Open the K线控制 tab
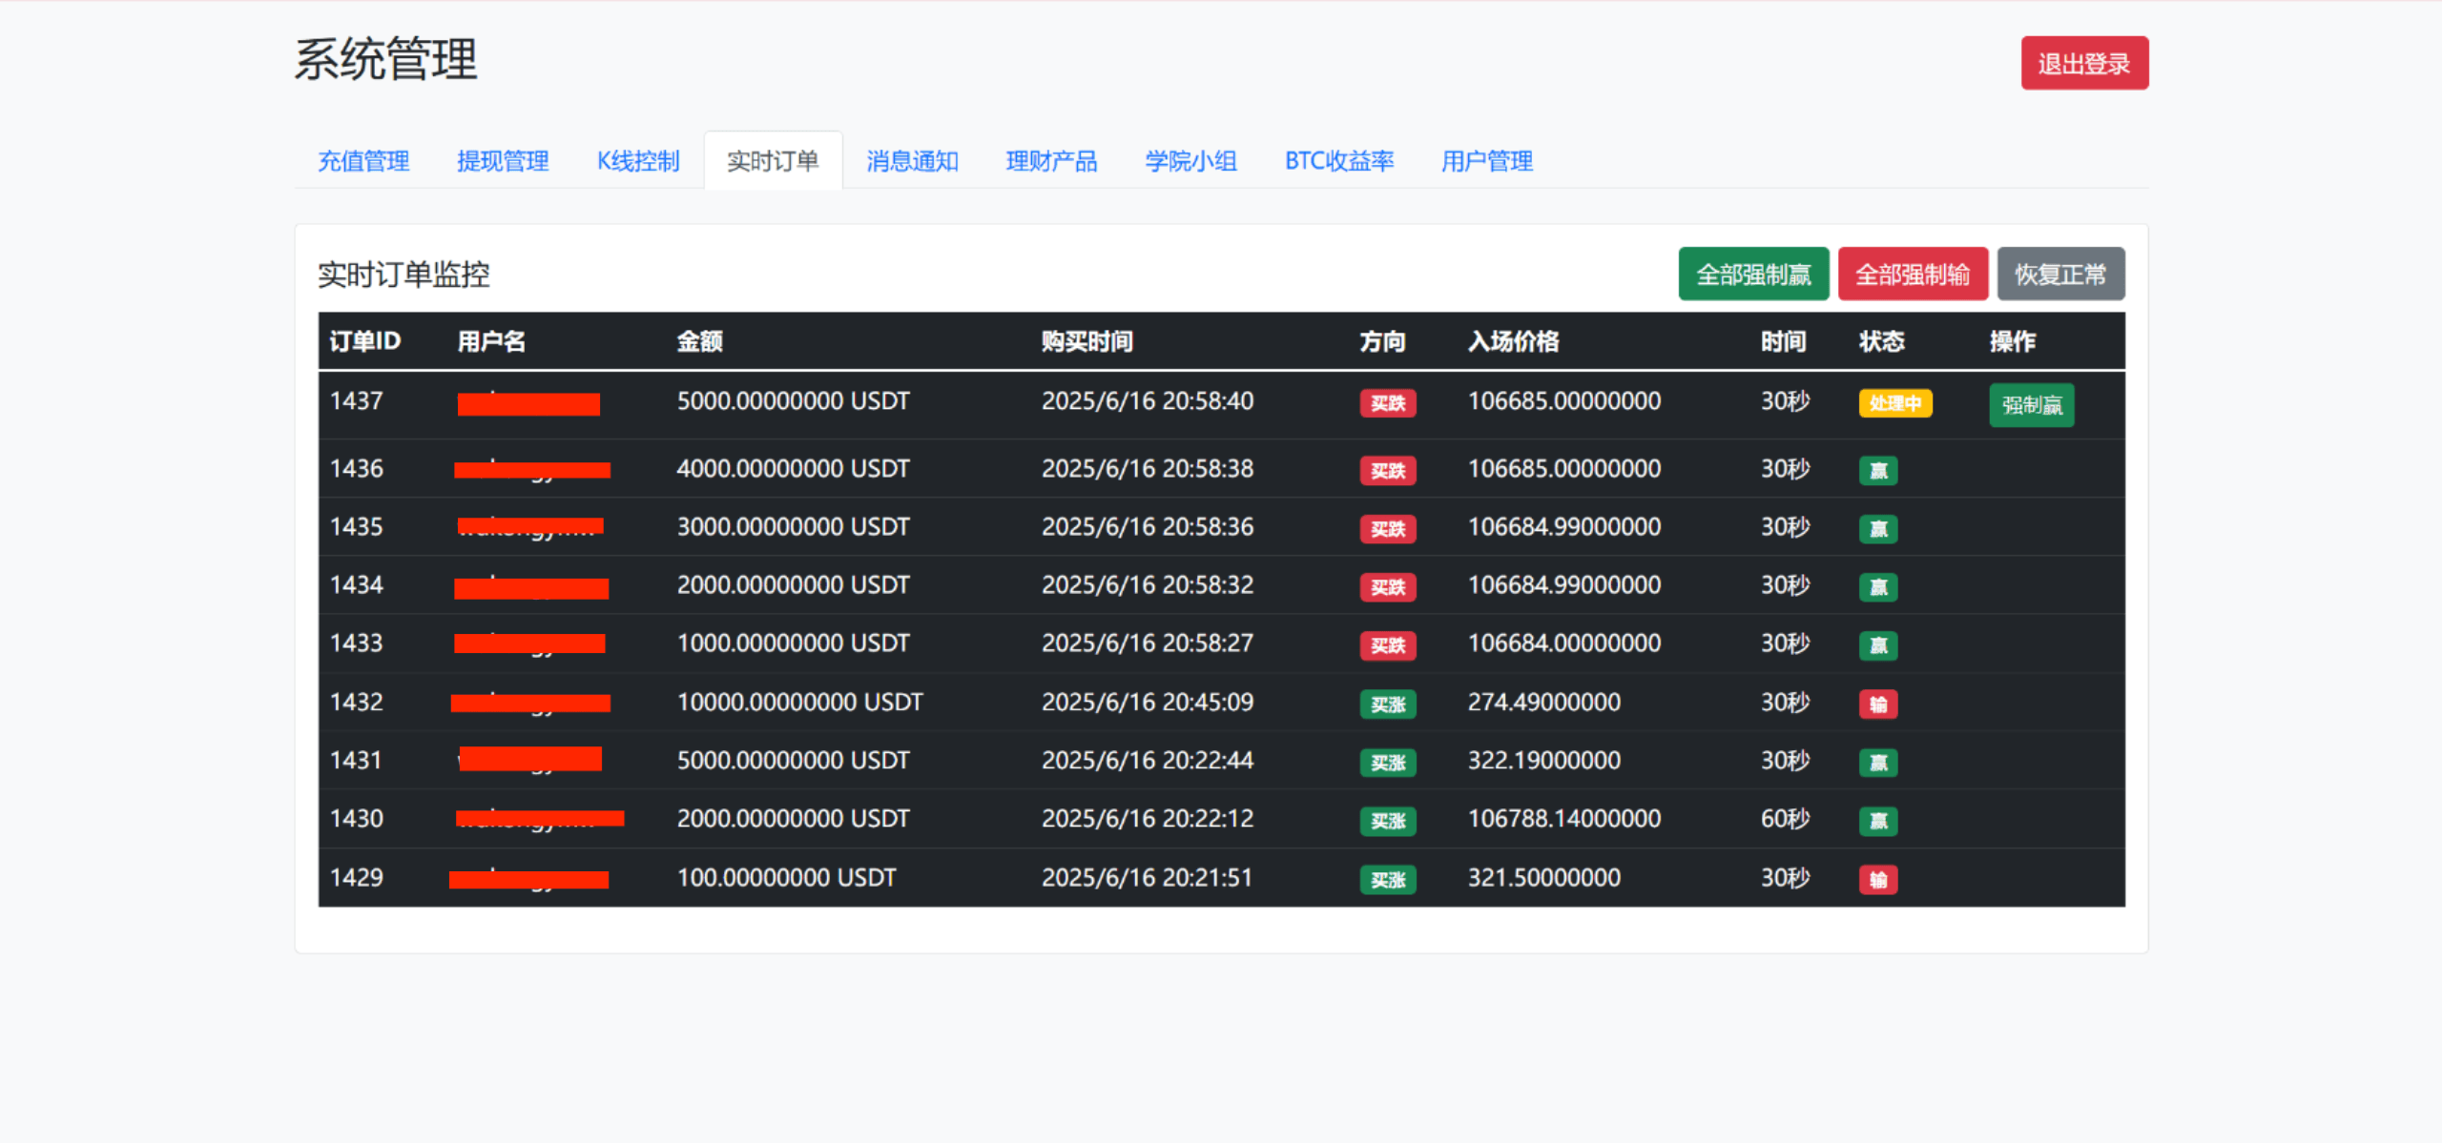2442x1143 pixels. (x=638, y=161)
